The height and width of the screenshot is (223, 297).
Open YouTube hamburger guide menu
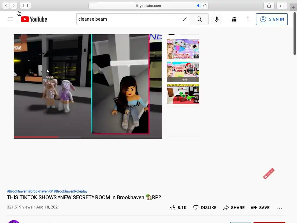click(x=10, y=19)
